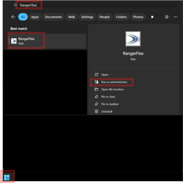This screenshot has width=183, height=183.
Task: Go back using the left arrow
Action: click(13, 17)
